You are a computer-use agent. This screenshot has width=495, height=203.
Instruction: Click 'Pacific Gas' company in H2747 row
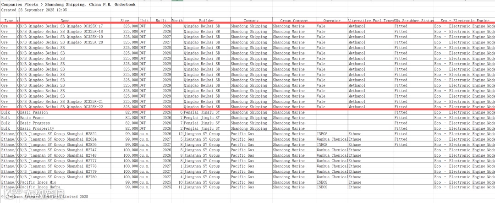click(x=251, y=150)
